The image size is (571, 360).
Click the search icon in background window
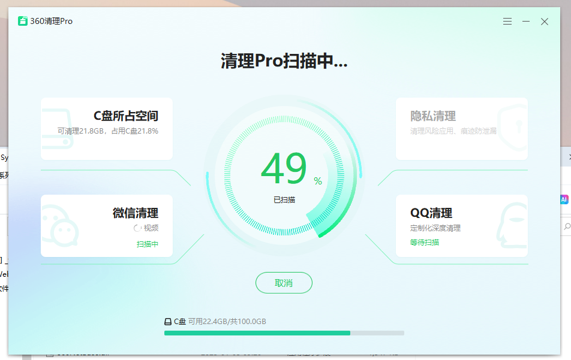tap(567, 226)
